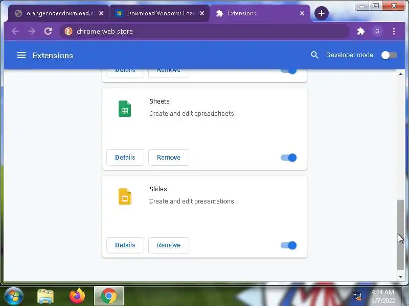Disable the Slides extension toggle

tap(289, 245)
